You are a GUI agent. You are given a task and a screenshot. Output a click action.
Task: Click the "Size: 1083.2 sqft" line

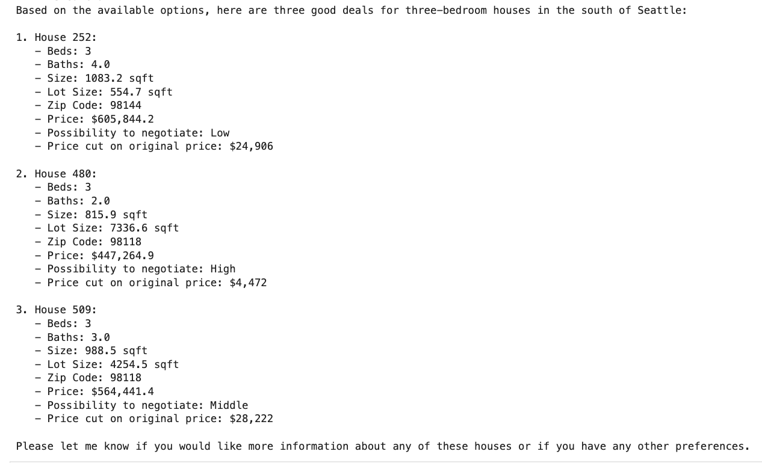coord(100,78)
